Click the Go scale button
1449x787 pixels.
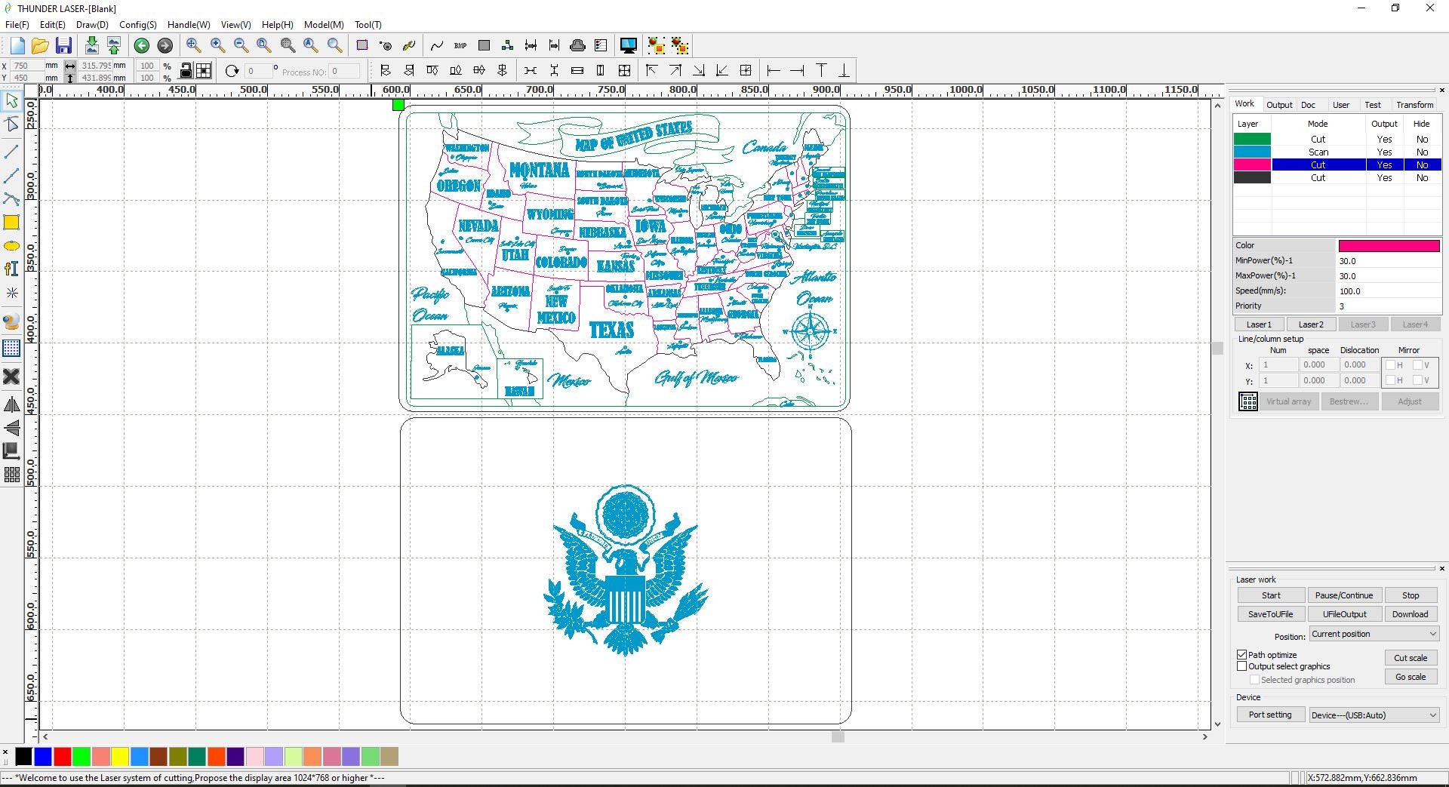pos(1411,677)
